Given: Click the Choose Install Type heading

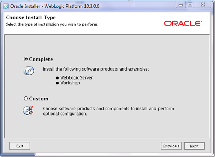Looking at the screenshot, I should (x=31, y=17).
